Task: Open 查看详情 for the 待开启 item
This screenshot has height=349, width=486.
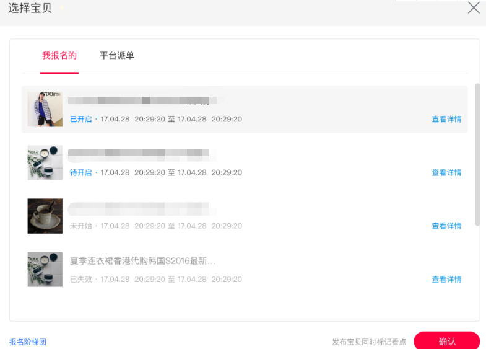Action: click(446, 173)
